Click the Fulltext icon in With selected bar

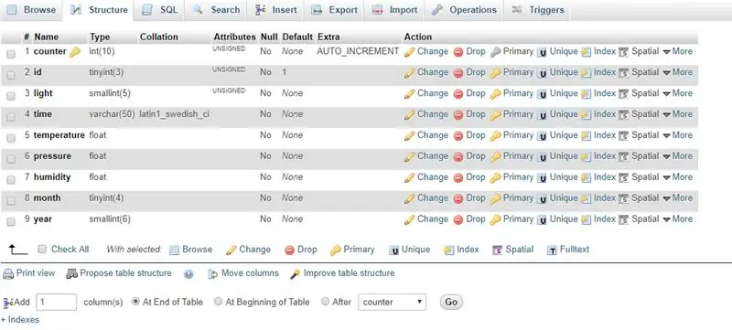coord(553,250)
